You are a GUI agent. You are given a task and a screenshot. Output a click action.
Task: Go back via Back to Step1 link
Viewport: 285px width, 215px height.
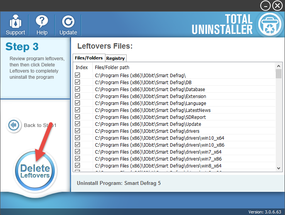pos(40,125)
